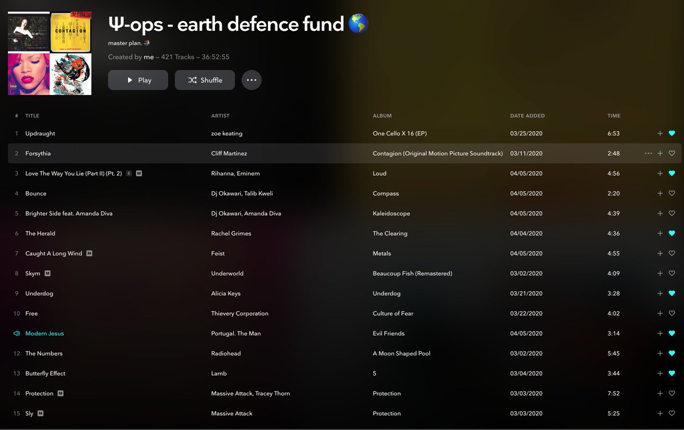Select the Butterfly Effect track title

[45, 373]
